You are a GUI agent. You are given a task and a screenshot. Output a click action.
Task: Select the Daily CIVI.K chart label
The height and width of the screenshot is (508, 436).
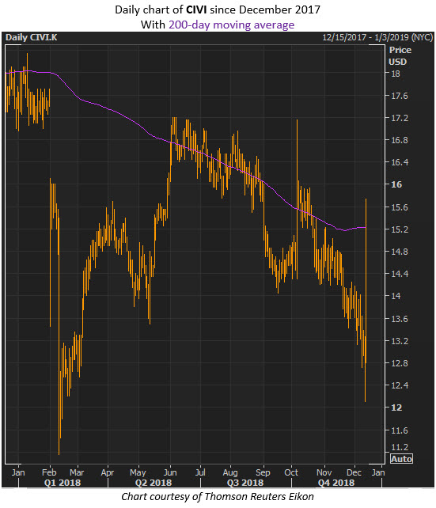(32, 37)
